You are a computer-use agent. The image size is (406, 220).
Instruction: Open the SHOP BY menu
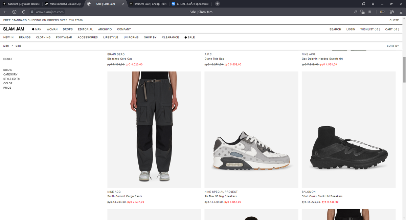[150, 38]
